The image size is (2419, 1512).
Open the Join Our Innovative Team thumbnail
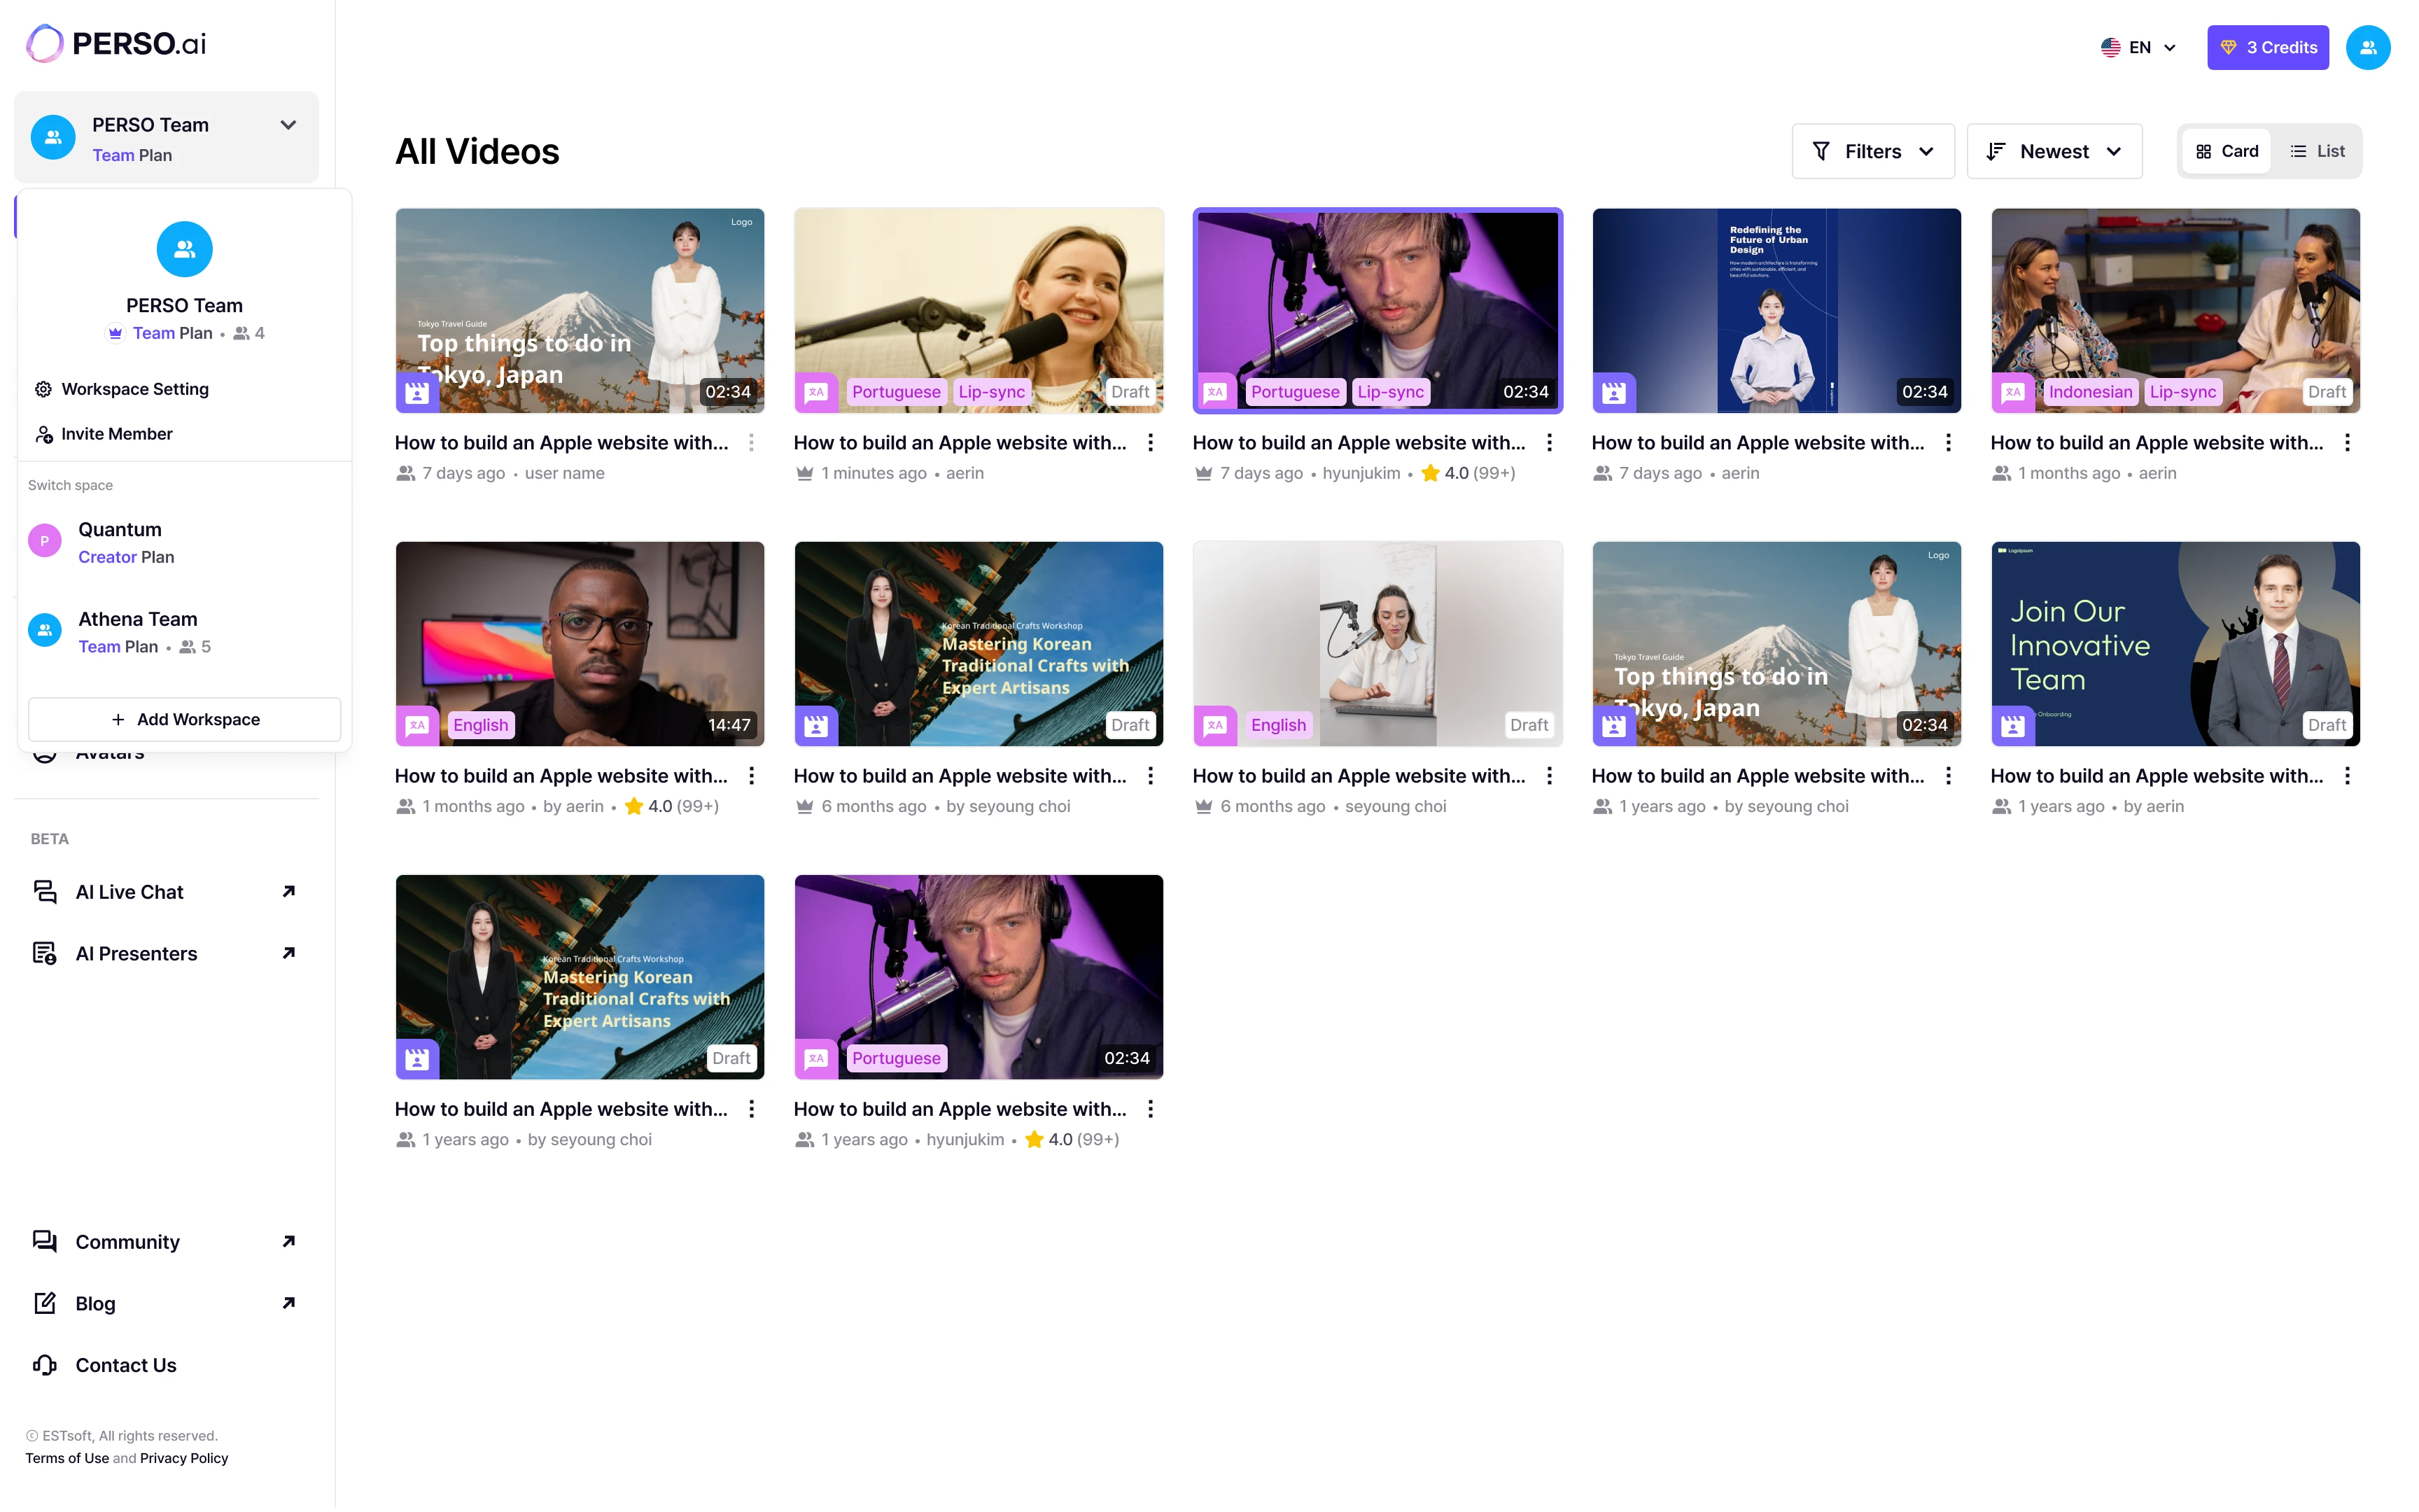coord(2175,644)
